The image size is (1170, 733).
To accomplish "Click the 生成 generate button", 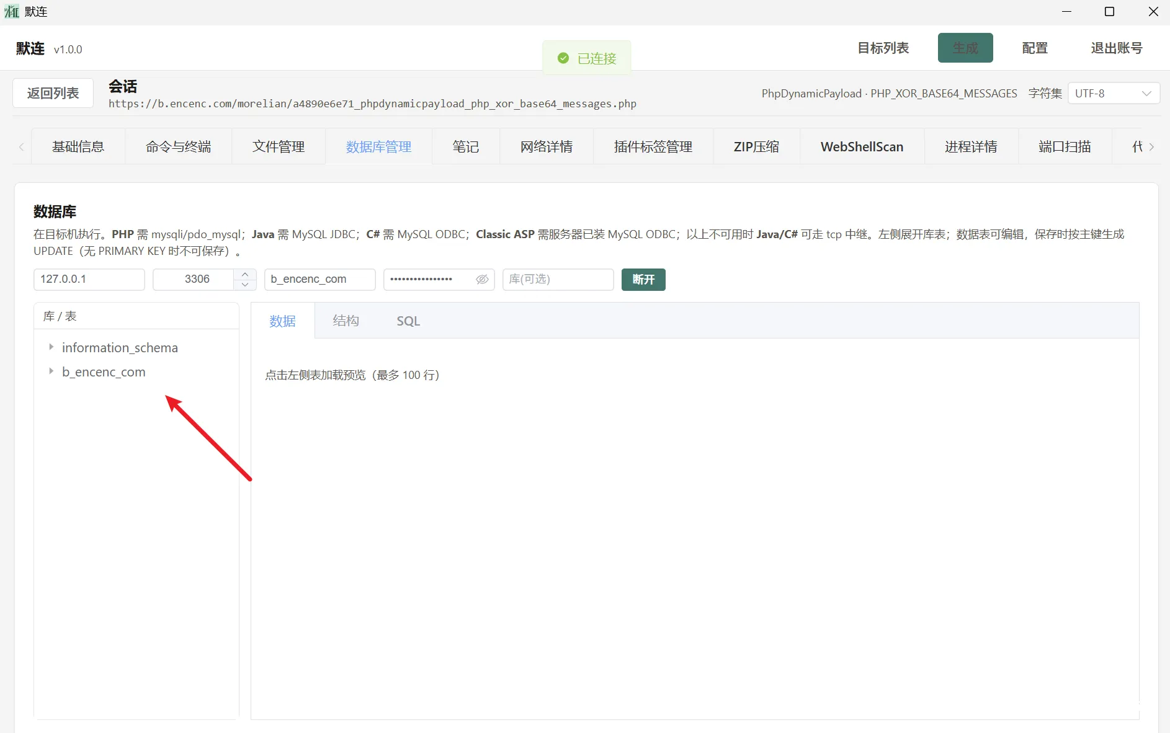I will [965, 48].
